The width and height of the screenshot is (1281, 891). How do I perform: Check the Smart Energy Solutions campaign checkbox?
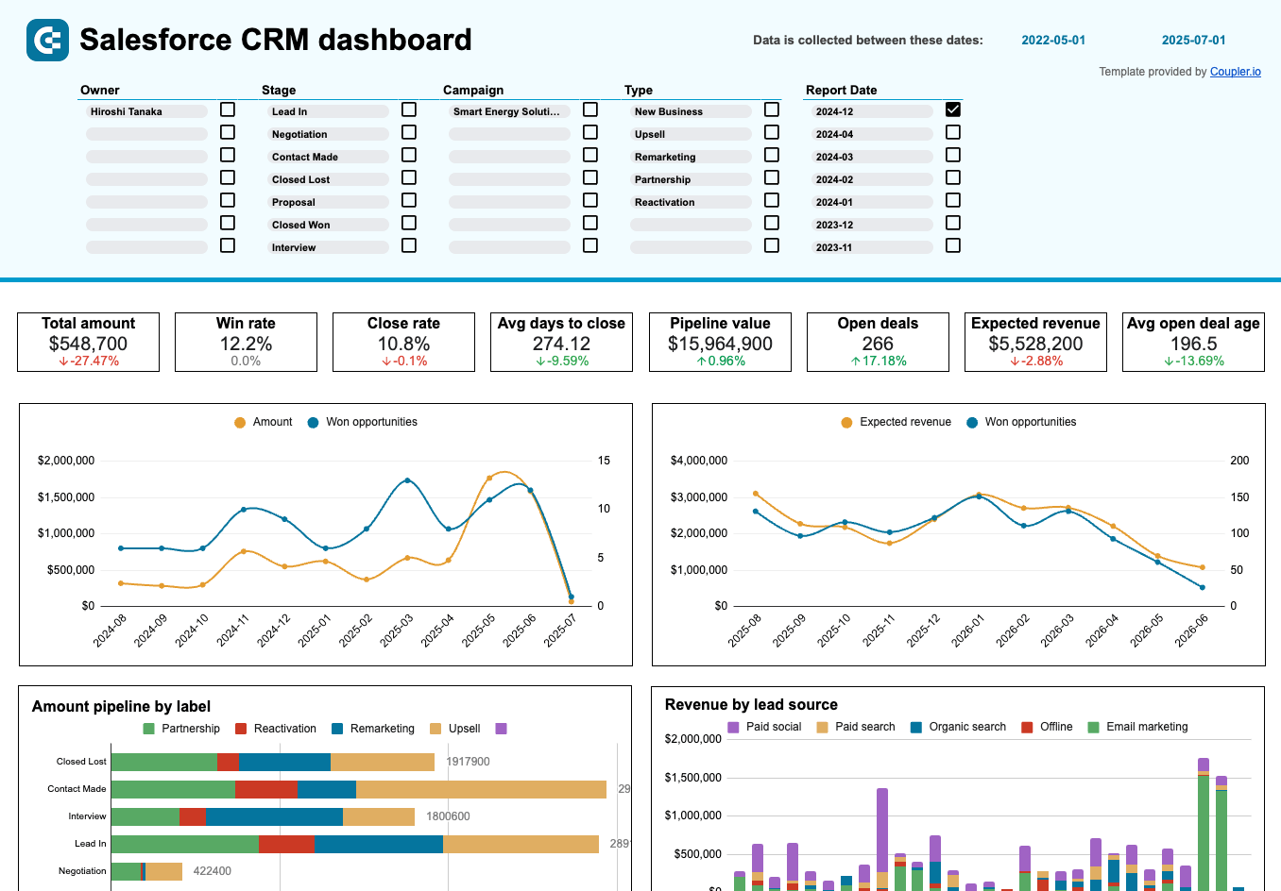pyautogui.click(x=590, y=109)
